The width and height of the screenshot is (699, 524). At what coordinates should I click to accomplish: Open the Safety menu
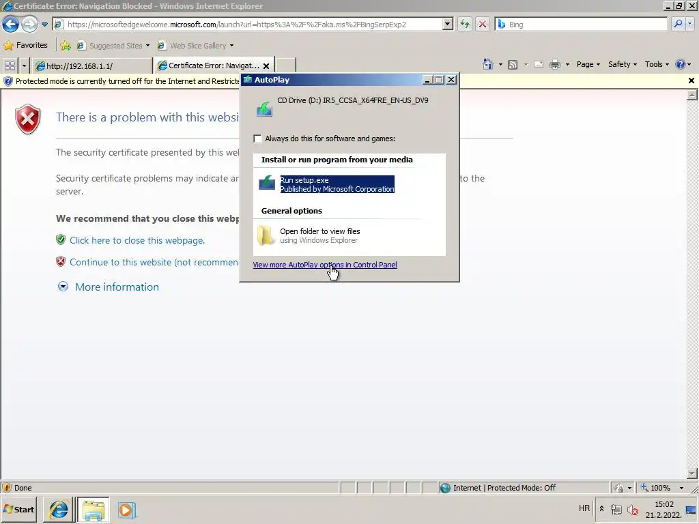tap(623, 65)
